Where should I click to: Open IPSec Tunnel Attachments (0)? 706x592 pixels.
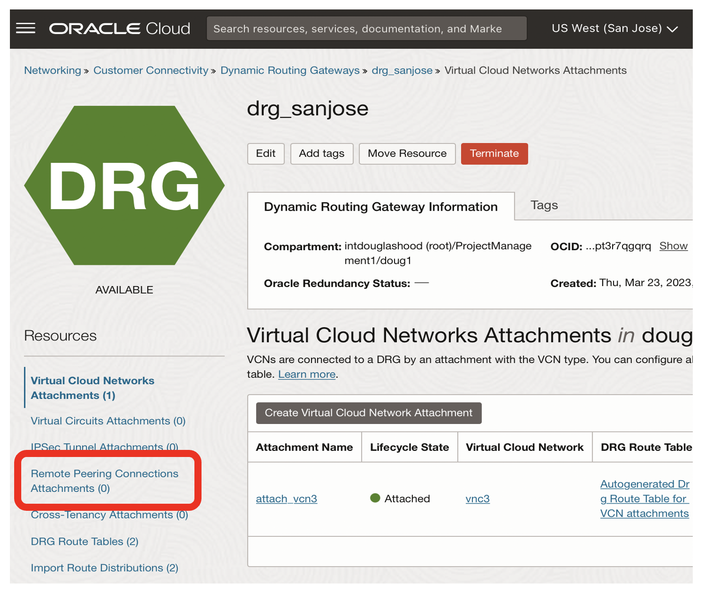tap(104, 447)
